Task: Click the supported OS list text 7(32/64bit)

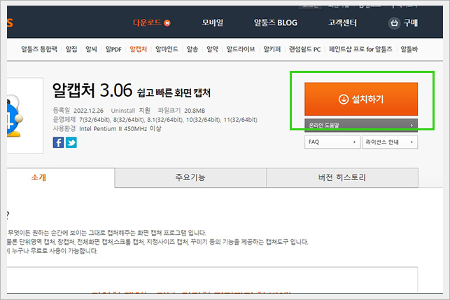Action: pos(94,120)
